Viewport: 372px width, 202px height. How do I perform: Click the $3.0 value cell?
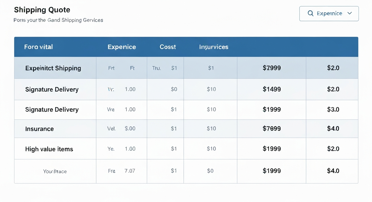(x=333, y=109)
